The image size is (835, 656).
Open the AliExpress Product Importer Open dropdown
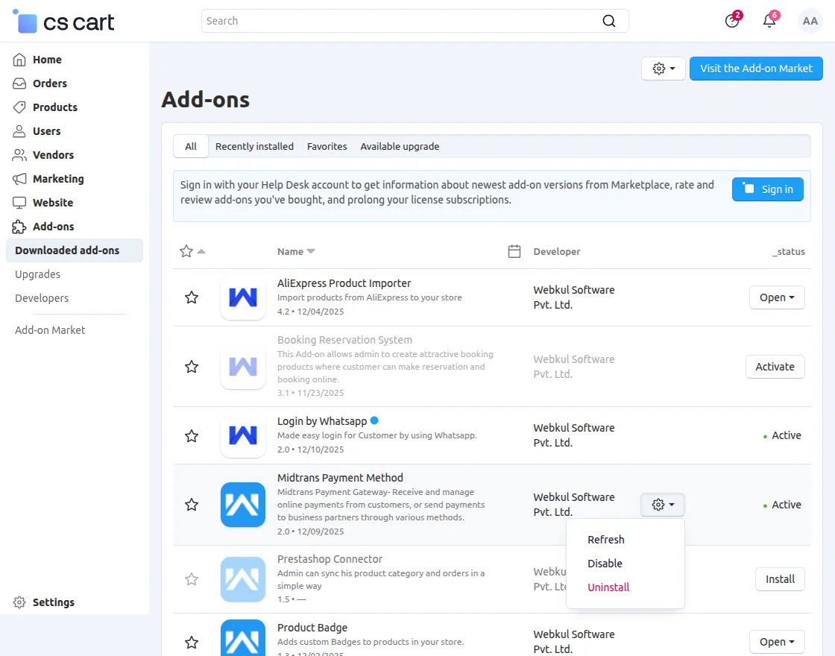tap(777, 297)
